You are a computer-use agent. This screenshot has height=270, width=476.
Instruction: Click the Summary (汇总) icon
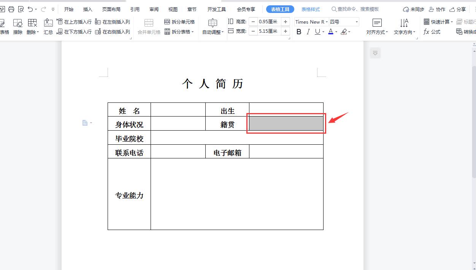48,27
